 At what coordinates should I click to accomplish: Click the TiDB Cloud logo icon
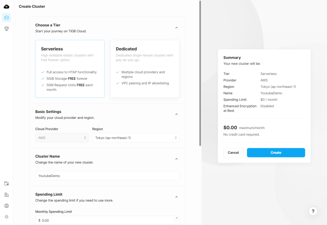pos(6,7)
